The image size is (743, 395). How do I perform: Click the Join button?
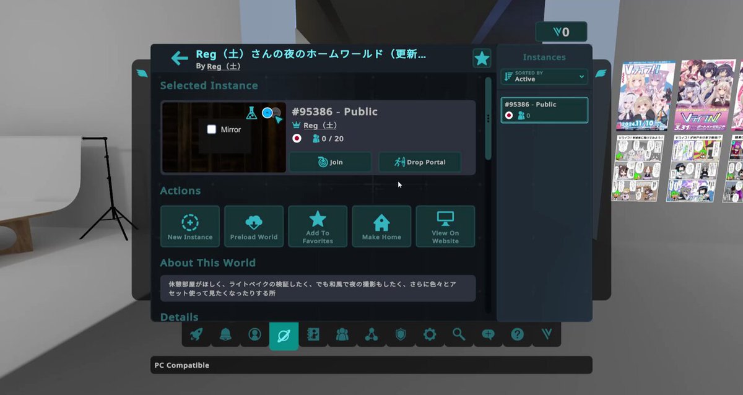330,162
